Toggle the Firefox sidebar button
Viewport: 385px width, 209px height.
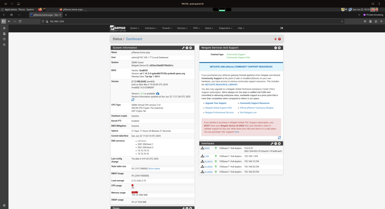tap(3, 21)
